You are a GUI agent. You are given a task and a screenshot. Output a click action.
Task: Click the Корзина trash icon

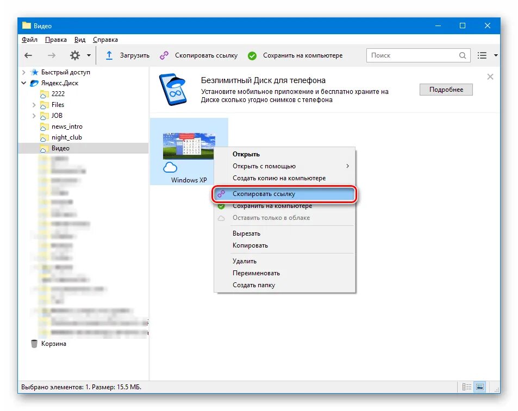[x=34, y=344]
